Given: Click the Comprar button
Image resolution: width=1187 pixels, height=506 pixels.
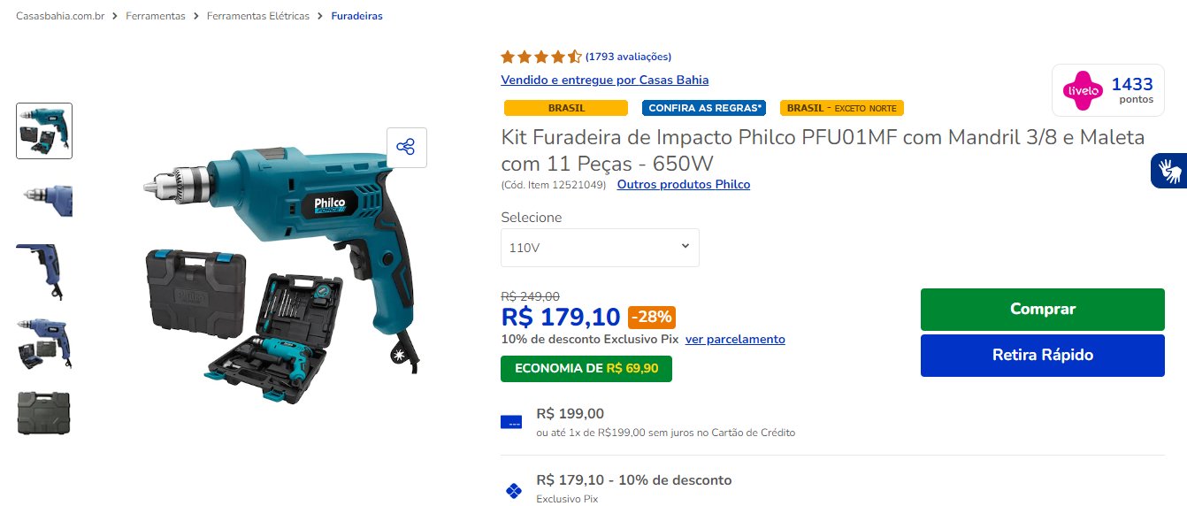Looking at the screenshot, I should tap(1043, 309).
